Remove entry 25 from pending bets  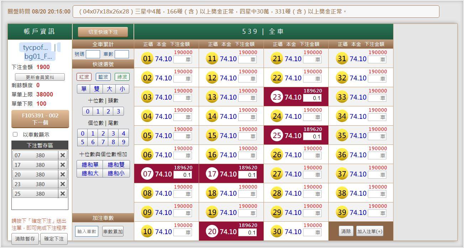(63, 194)
